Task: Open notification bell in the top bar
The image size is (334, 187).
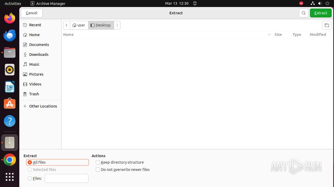Action: pos(195,3)
